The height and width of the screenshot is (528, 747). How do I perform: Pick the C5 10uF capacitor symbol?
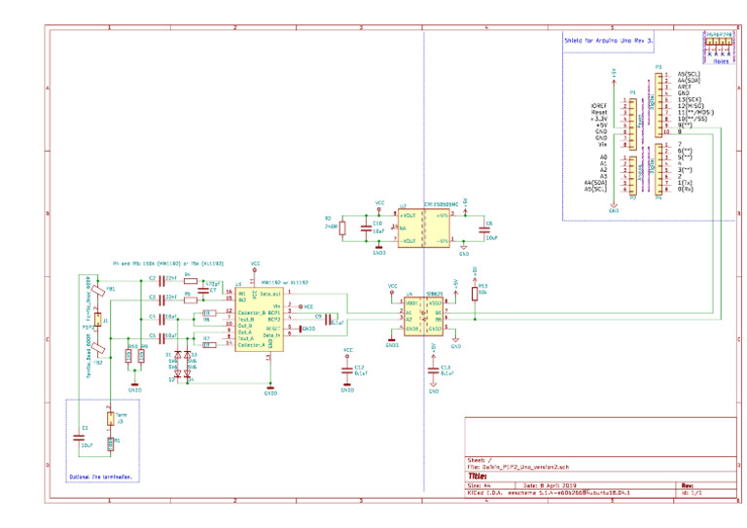point(161,338)
